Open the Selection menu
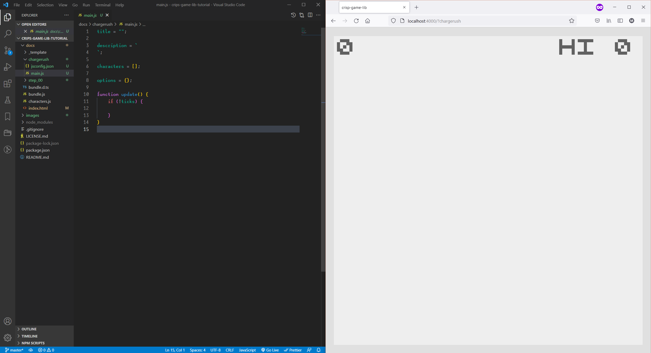The width and height of the screenshot is (651, 353). click(x=45, y=5)
